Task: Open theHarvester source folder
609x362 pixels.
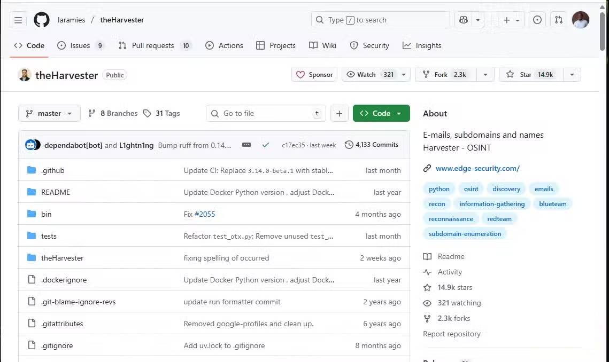Action: [62, 258]
